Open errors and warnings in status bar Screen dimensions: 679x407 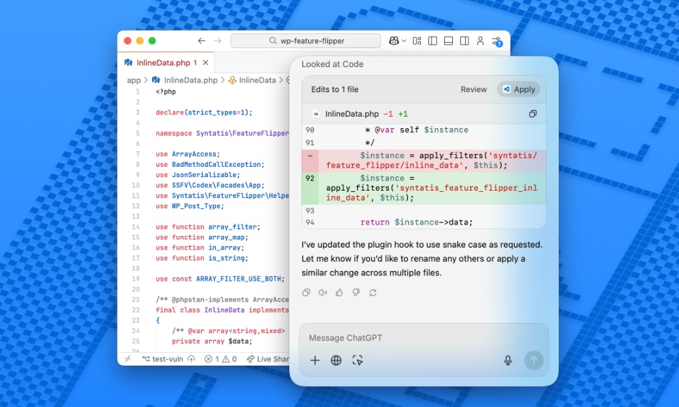coord(221,359)
